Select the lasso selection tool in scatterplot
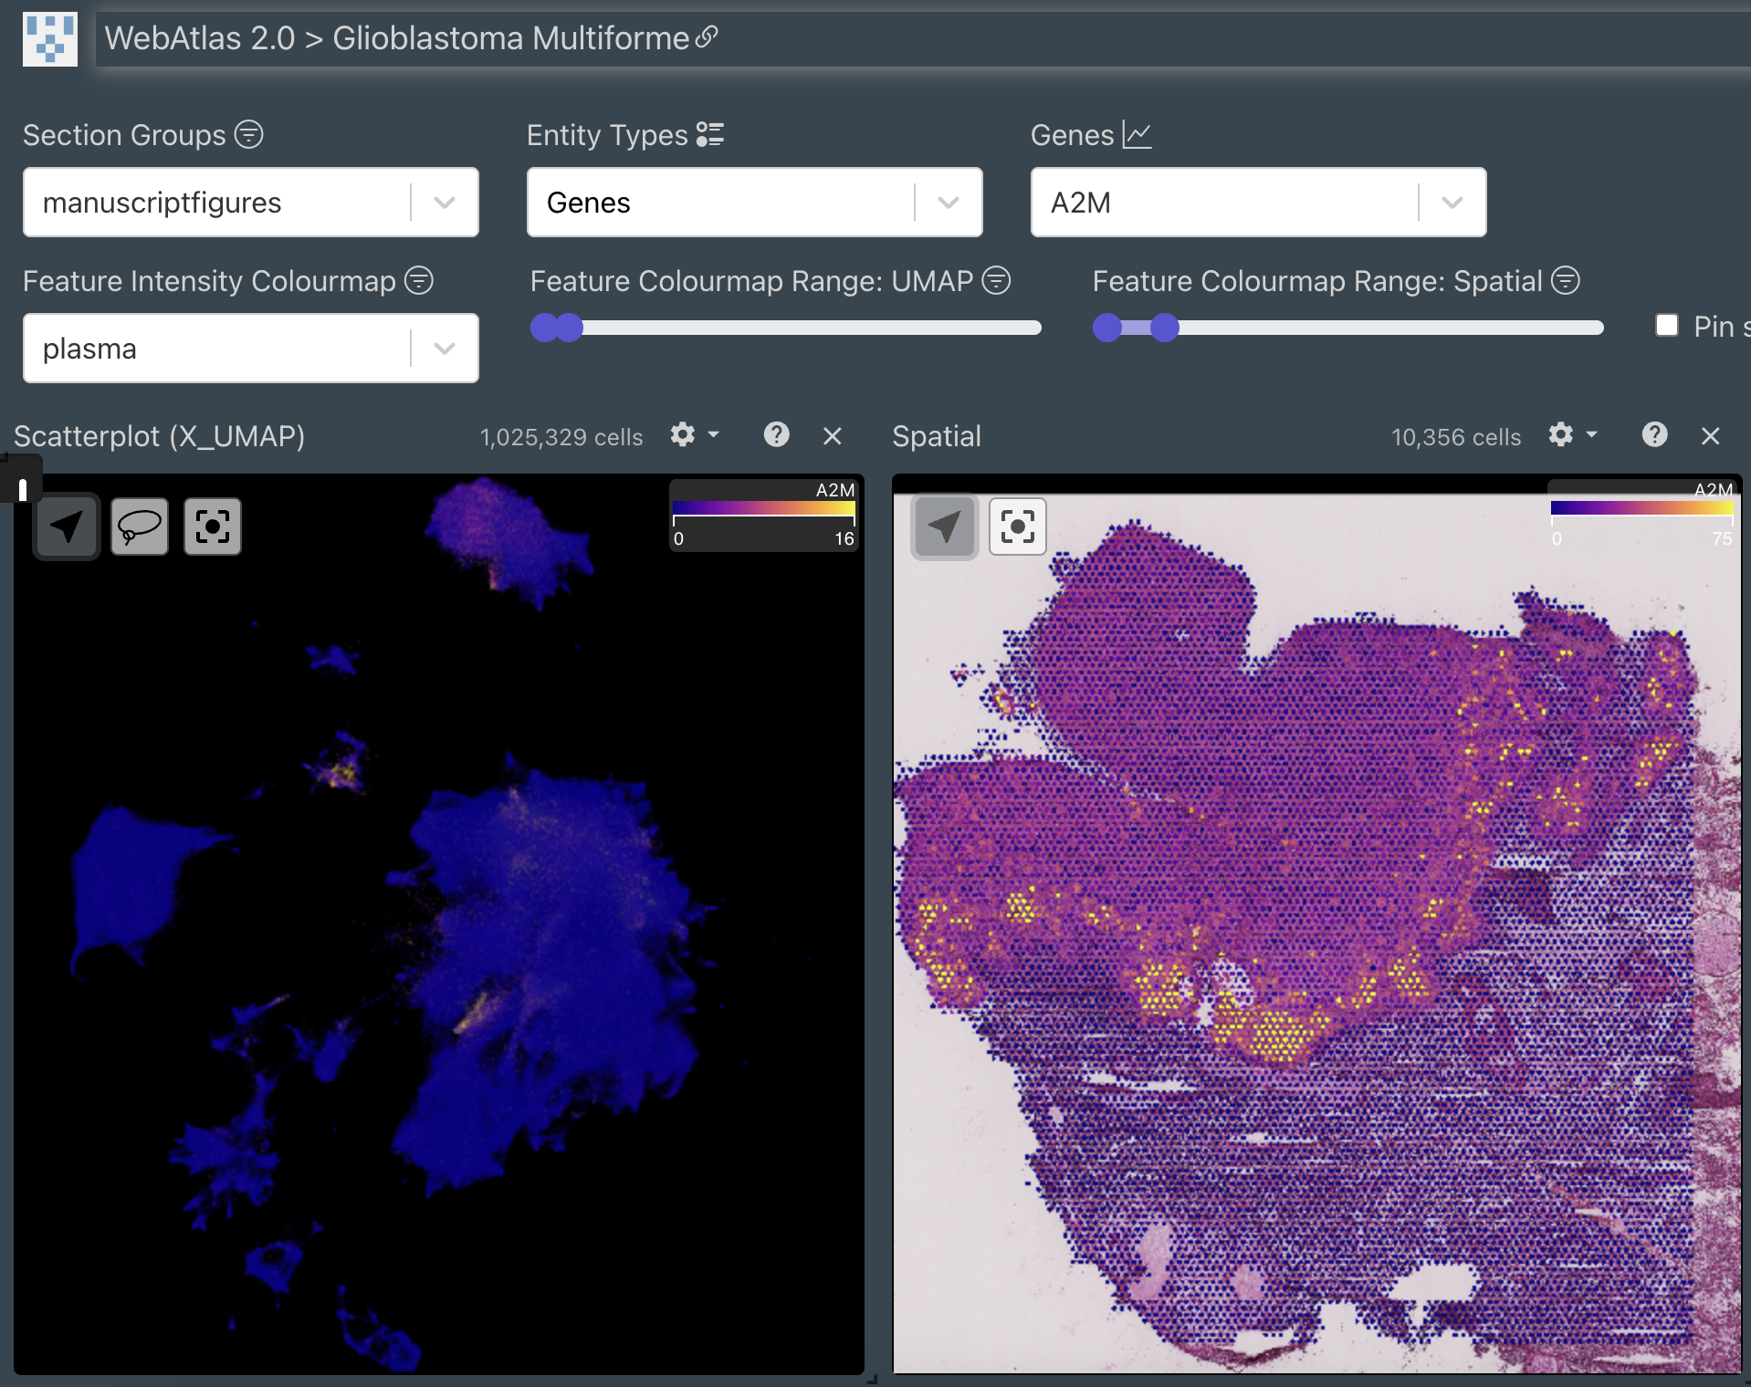 140,527
